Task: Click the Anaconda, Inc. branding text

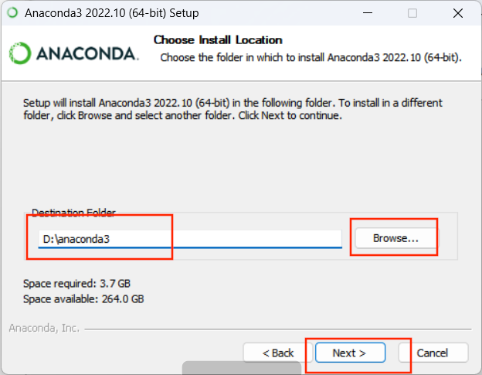Action: point(44,329)
